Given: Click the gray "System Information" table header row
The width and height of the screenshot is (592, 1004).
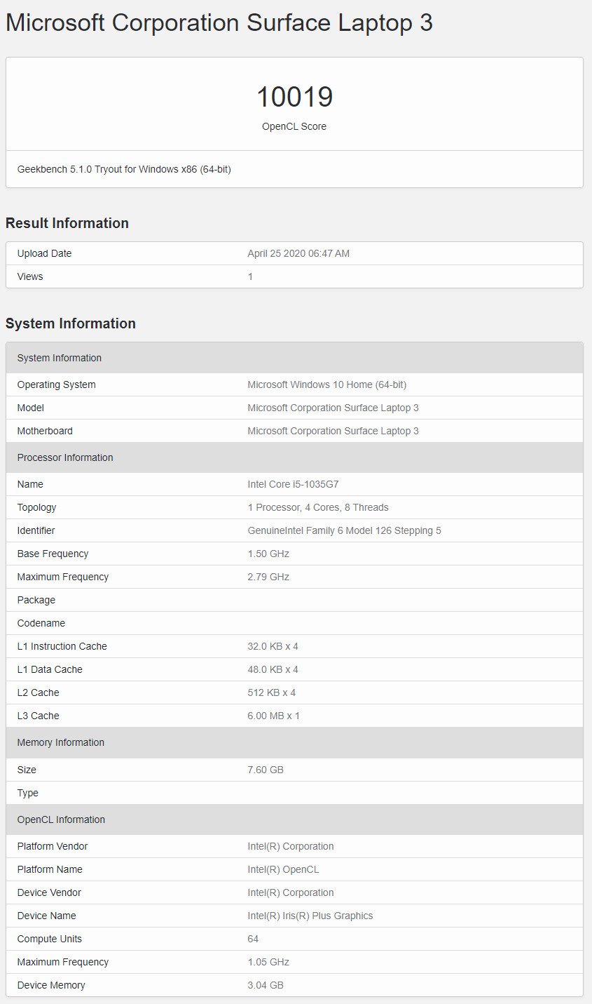Looking at the screenshot, I should 294,358.
